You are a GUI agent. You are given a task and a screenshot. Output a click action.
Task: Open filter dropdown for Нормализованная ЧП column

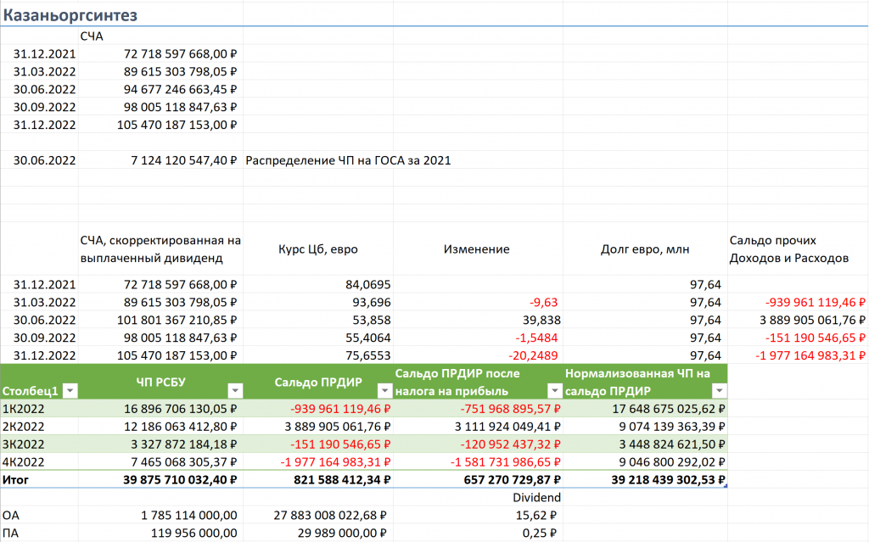pyautogui.click(x=720, y=391)
